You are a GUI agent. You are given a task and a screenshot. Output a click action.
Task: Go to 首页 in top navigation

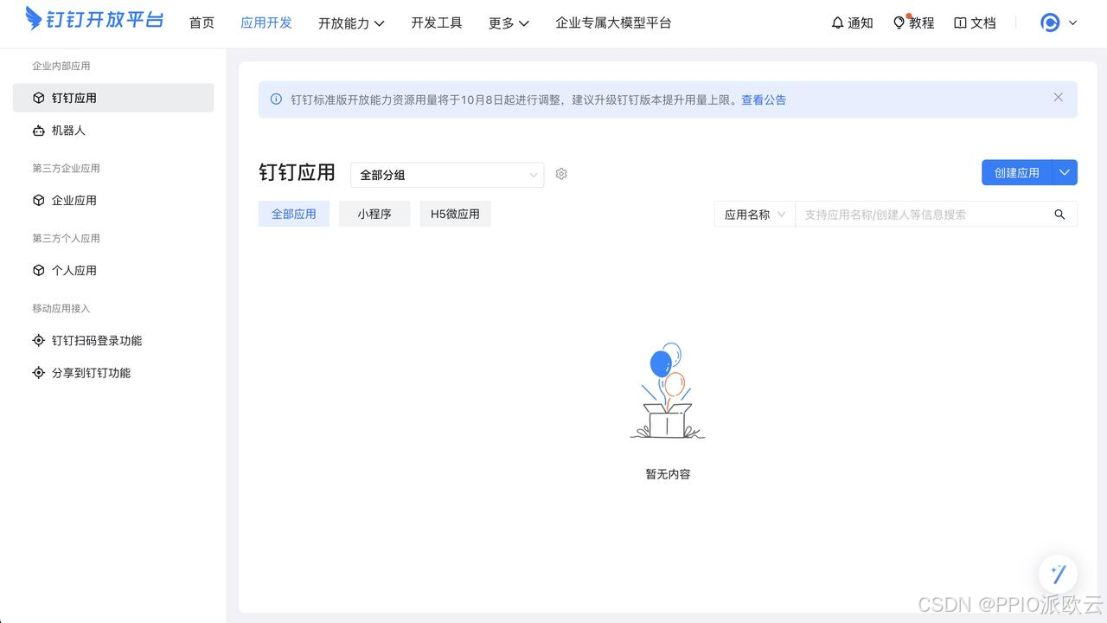(202, 23)
